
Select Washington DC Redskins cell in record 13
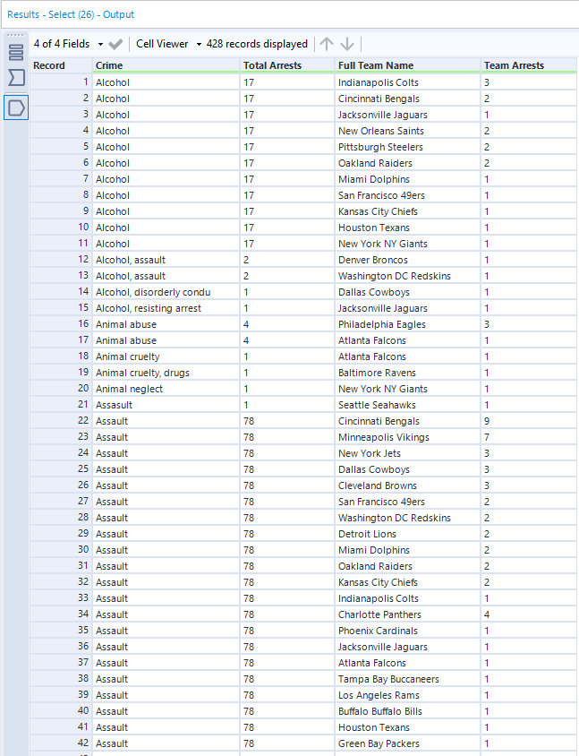point(407,276)
